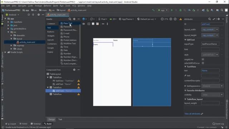The image size is (229, 129).
Task: Toggle view options eye icon
Action: (83, 24)
